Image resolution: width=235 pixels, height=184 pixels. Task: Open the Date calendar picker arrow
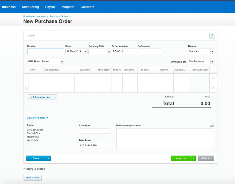pos(86,51)
